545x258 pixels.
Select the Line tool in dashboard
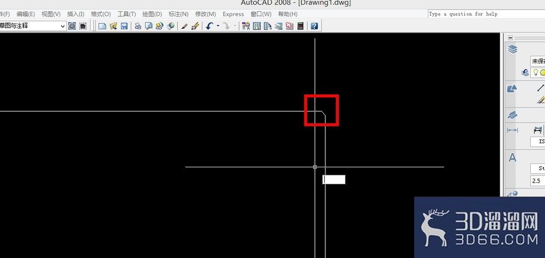pos(541,87)
